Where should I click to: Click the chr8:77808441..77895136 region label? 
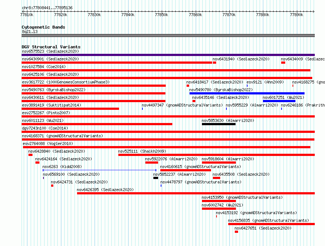click(x=47, y=8)
